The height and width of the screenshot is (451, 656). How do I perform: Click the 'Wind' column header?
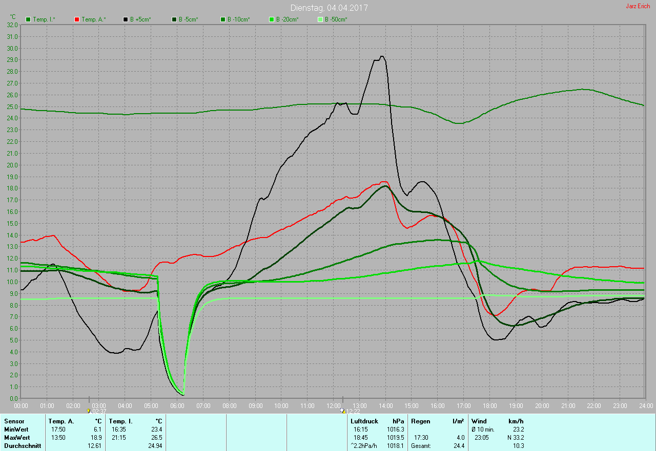pyautogui.click(x=479, y=421)
